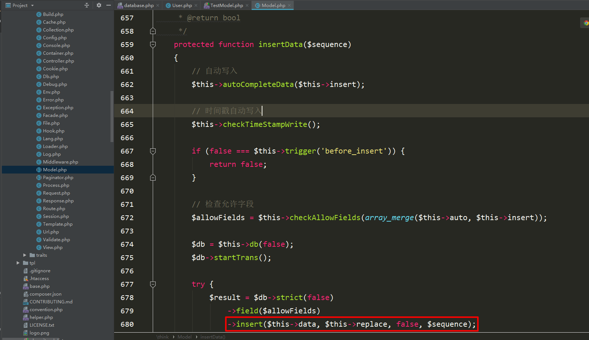Click the collapse all icon in Project panel
Screen dimensions: 589x340
coord(87,5)
